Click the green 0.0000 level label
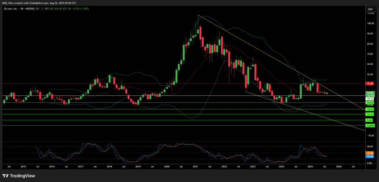Image resolution: width=379 pixels, height=182 pixels. point(370,126)
